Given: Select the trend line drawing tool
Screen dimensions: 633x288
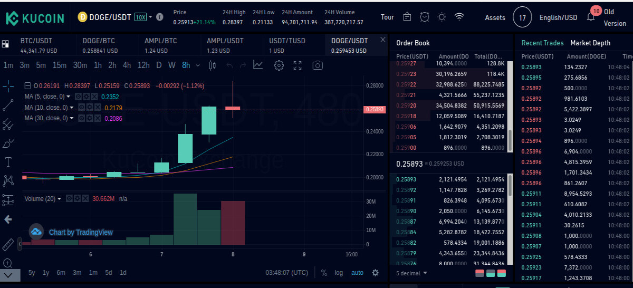Looking at the screenshot, I should click(8, 105).
